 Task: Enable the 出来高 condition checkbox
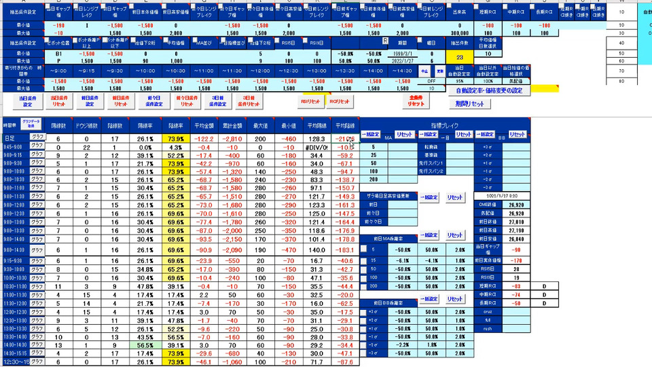(450, 7)
